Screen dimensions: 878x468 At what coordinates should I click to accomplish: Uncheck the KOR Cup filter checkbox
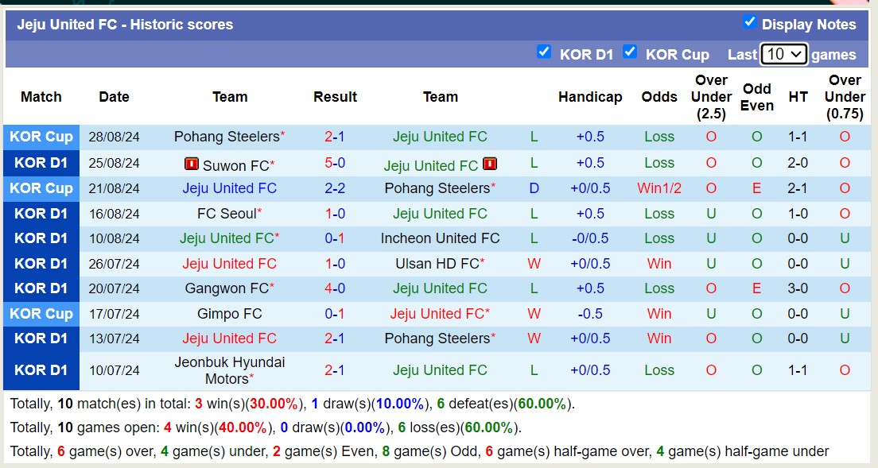[x=630, y=52]
